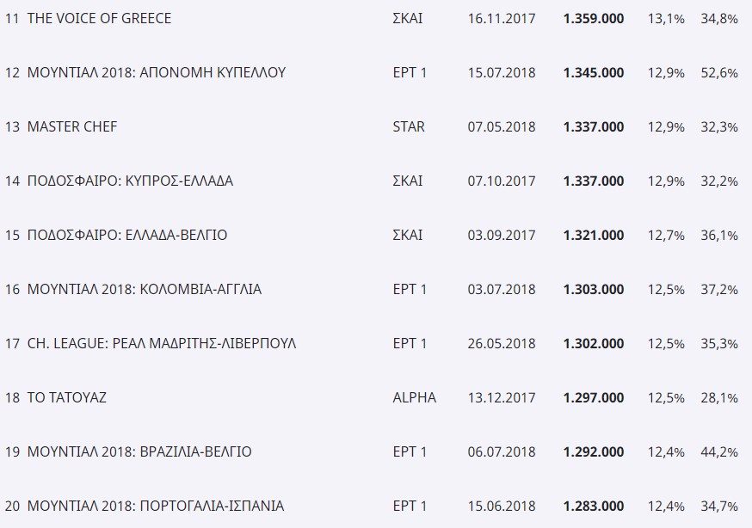752x528 pixels.
Task: Click ΠΟΔΟΣΦΑΙΡΟ: ΕΛΛΑΔΑ-ΒΕΛΓΙΟ title
Action: pos(127,235)
